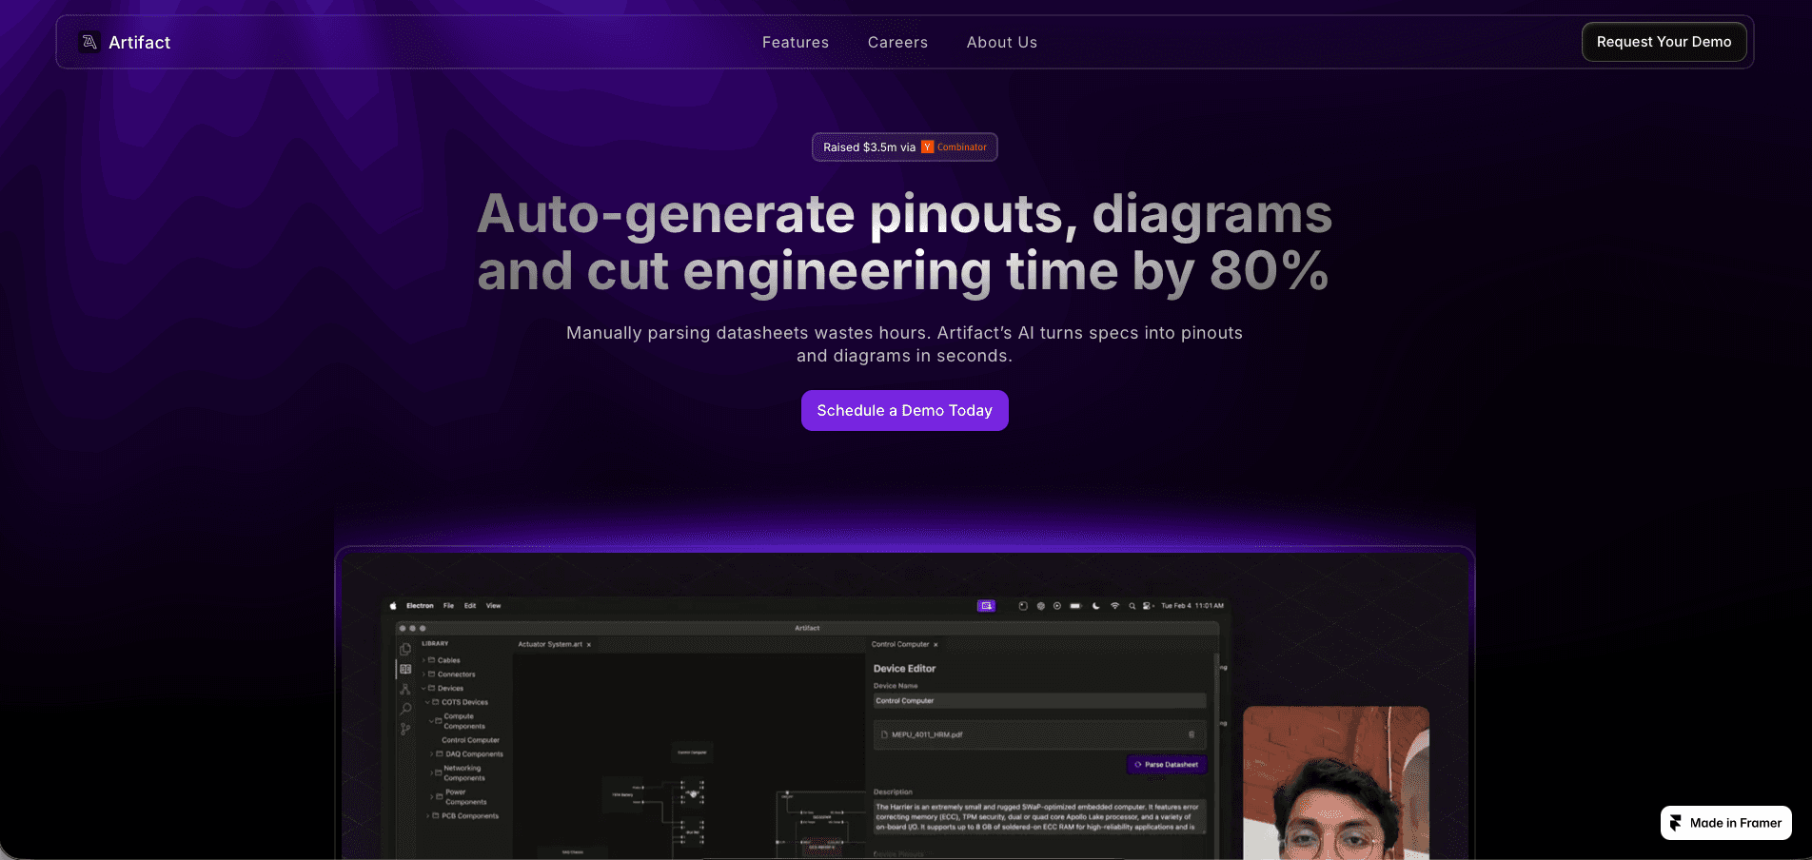Open the Electron menu in preview

coord(420,606)
